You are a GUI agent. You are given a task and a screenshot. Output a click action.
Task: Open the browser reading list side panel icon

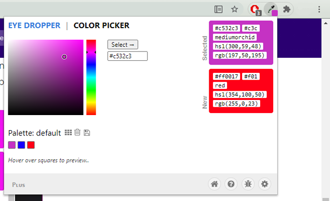(218, 9)
